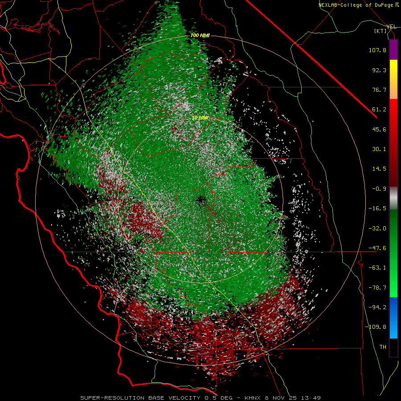
Task: Click the 61.2 legend value
Action: coord(379,110)
